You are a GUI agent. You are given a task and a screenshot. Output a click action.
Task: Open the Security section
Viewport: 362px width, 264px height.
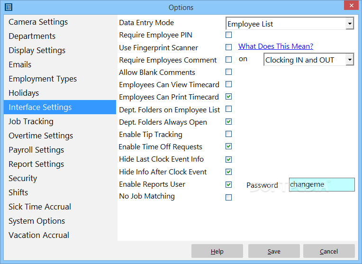click(x=60, y=178)
